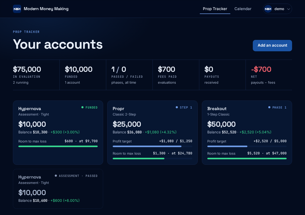
Task: Open the Hypernova funded account card
Action: click(x=58, y=133)
